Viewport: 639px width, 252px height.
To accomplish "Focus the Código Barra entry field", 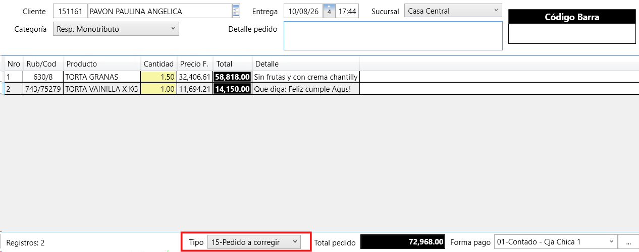I will (x=572, y=34).
